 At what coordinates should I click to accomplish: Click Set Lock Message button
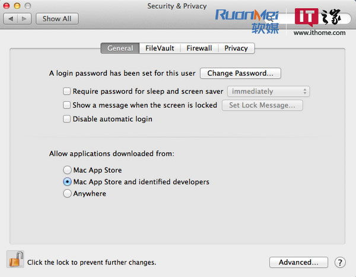point(262,105)
